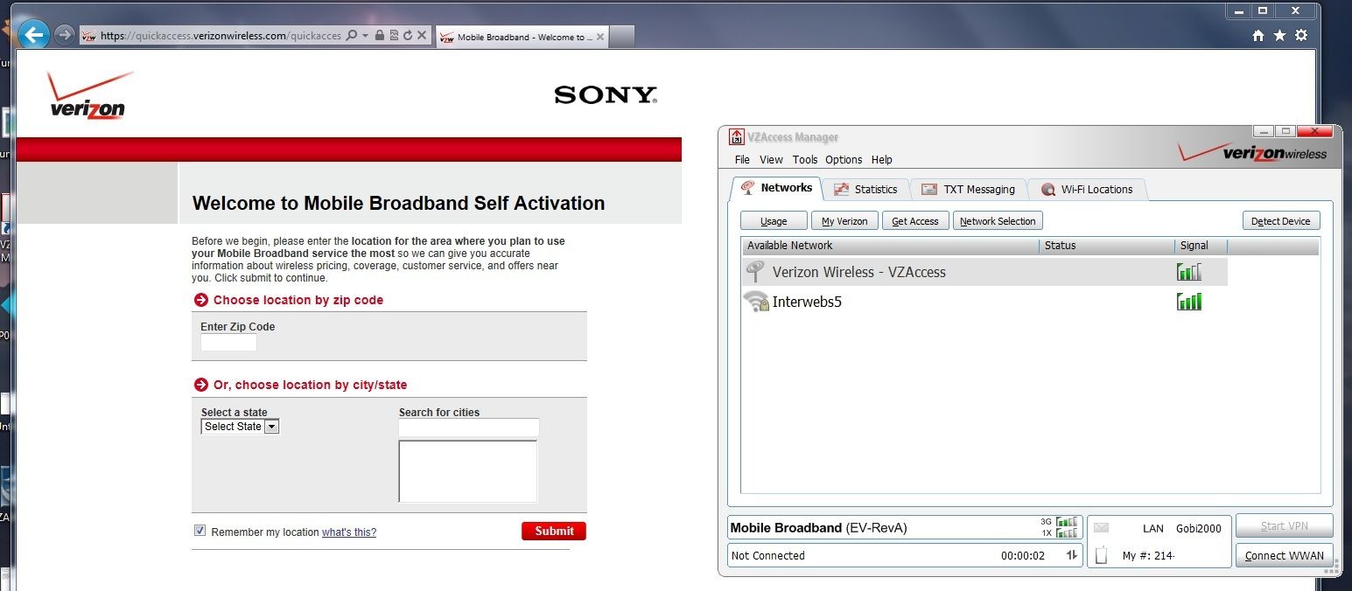
Task: Open the address bar autocomplete dropdown arrow
Action: click(x=366, y=36)
